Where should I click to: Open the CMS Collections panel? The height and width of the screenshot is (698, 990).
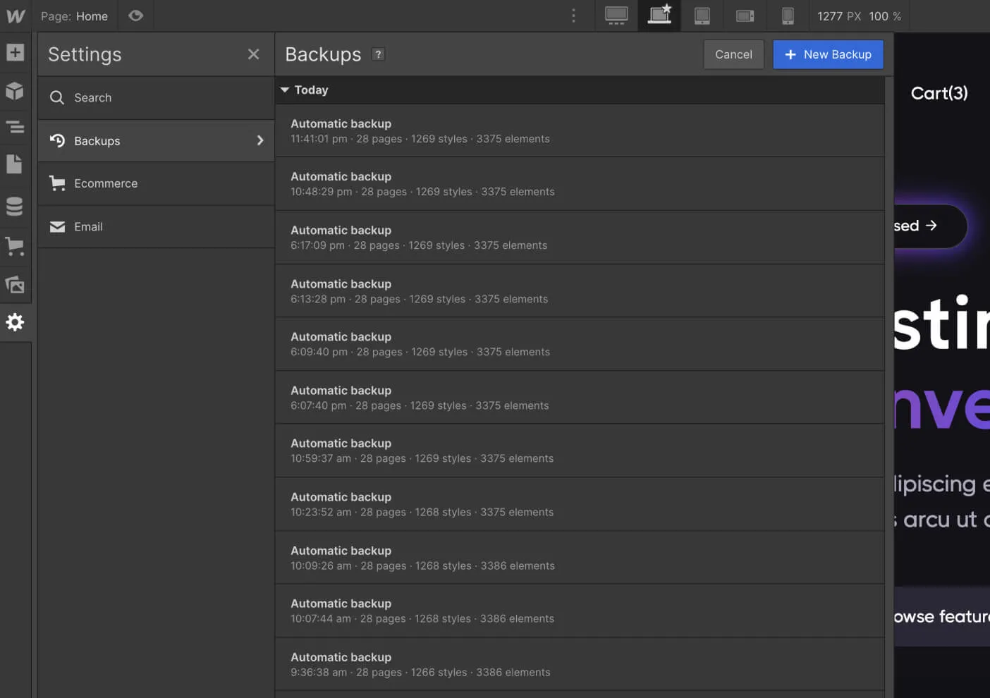pyautogui.click(x=16, y=207)
